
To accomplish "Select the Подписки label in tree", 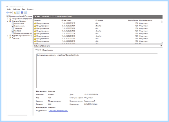I will coord(15,38).
